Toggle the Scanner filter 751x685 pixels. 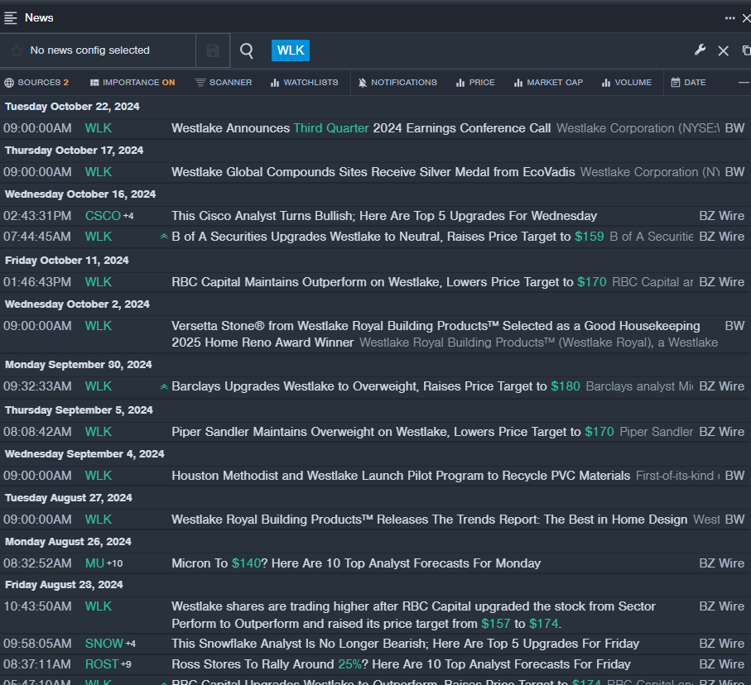(x=224, y=83)
